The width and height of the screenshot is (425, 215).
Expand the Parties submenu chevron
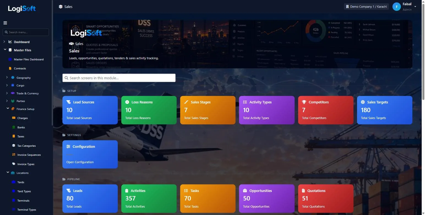tap(7, 101)
